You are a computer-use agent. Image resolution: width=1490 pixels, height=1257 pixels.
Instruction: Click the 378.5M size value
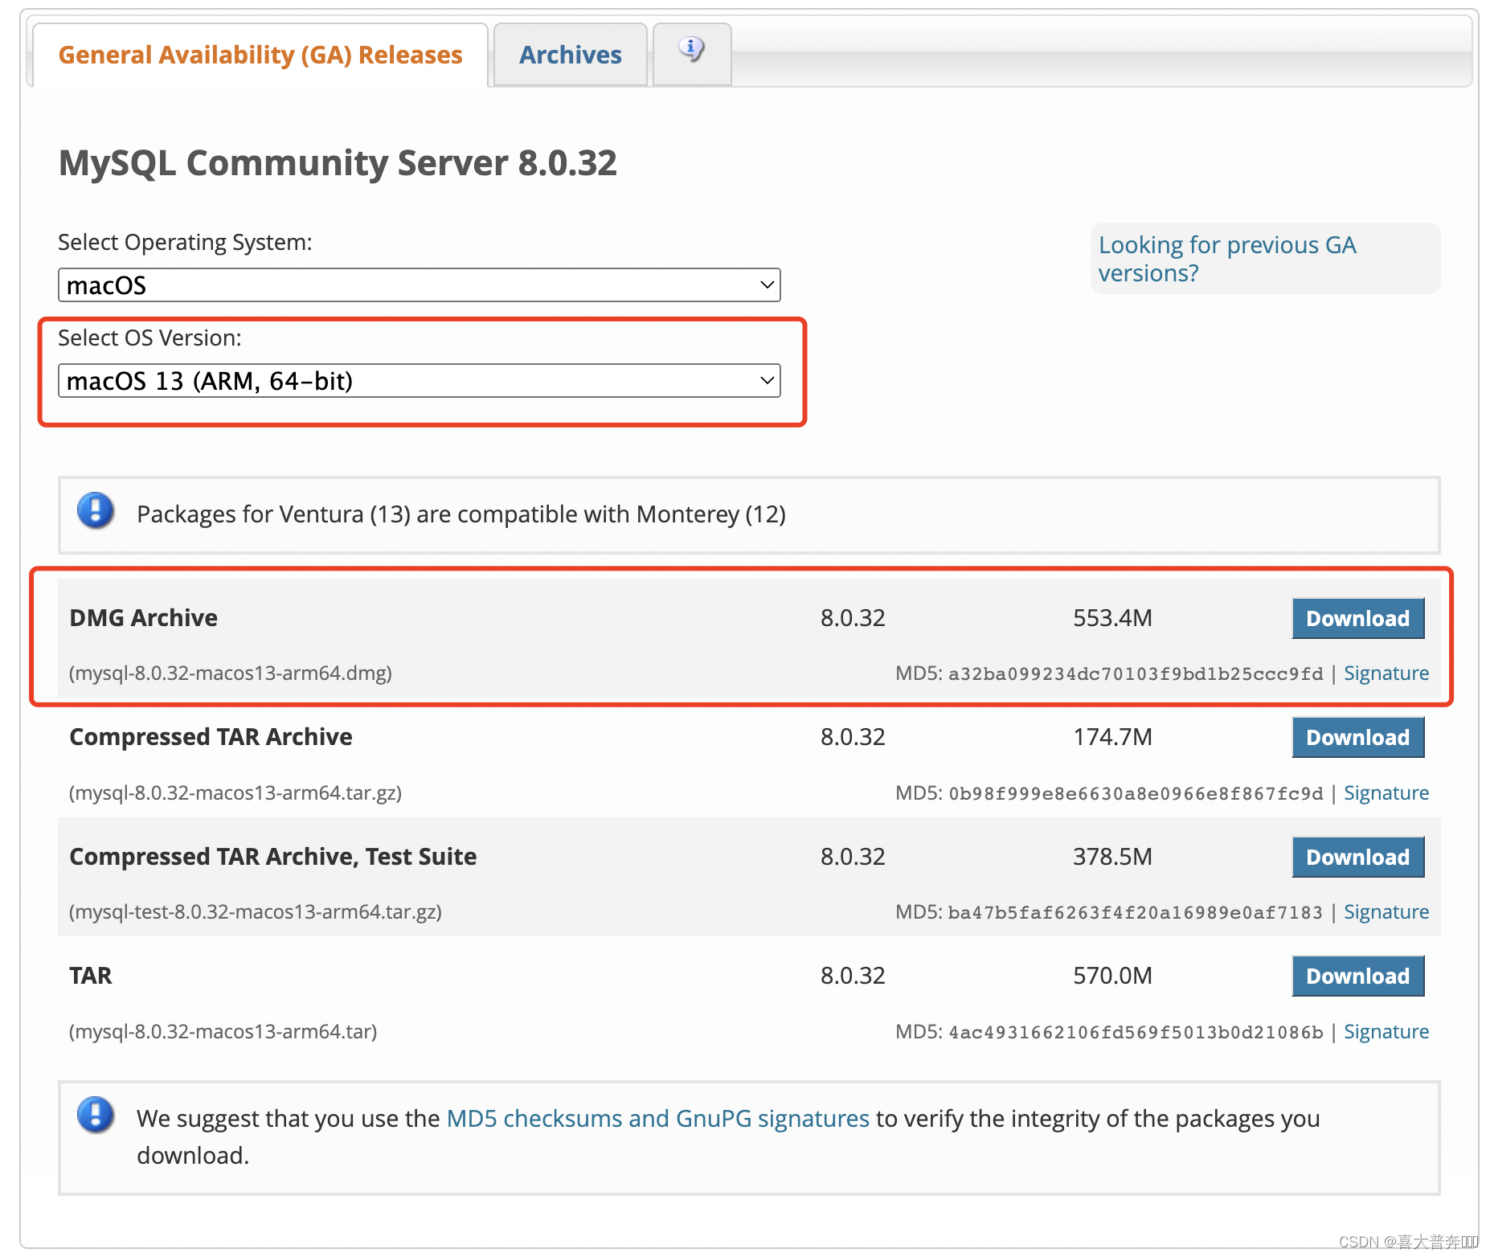[1112, 857]
